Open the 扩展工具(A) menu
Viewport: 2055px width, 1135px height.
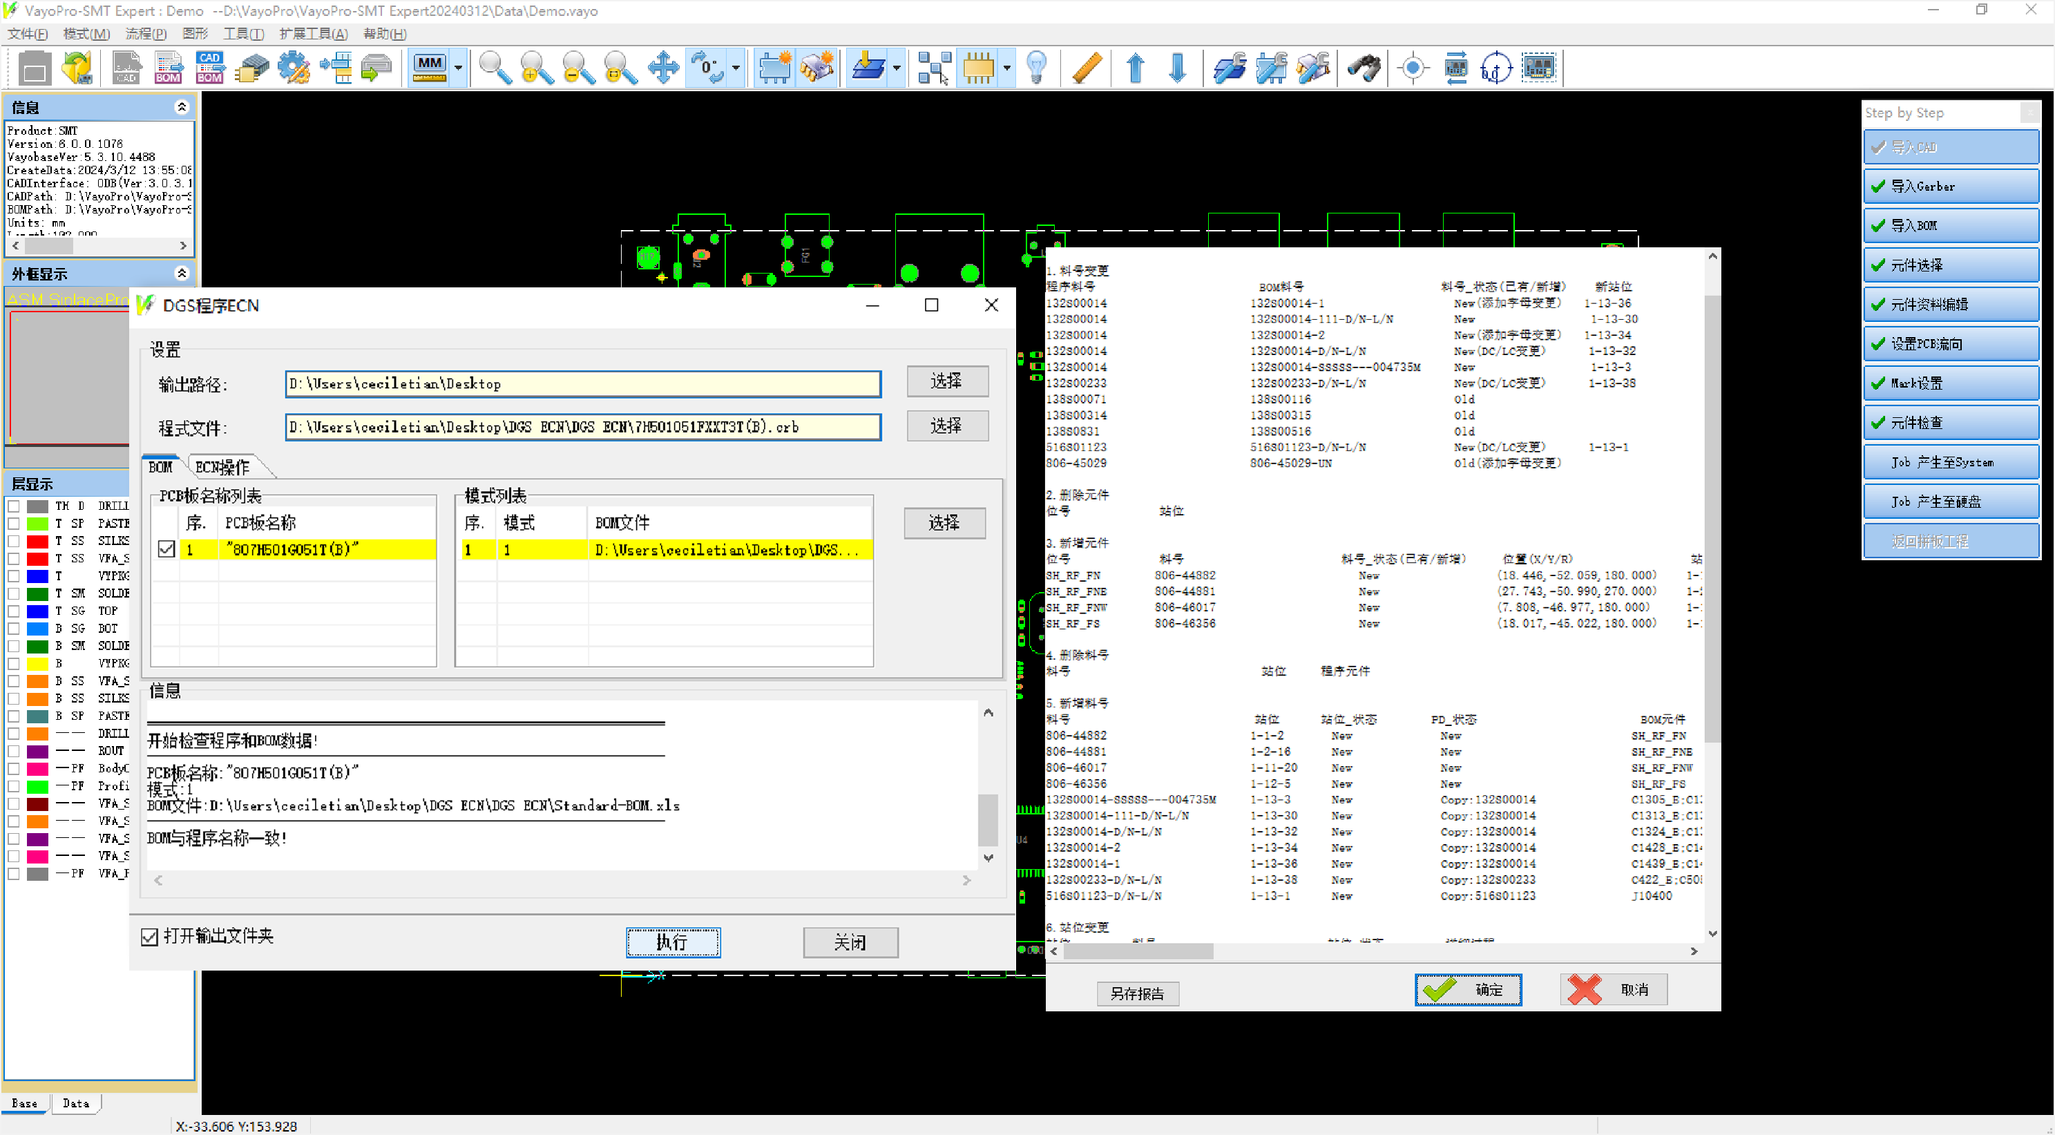tap(313, 33)
